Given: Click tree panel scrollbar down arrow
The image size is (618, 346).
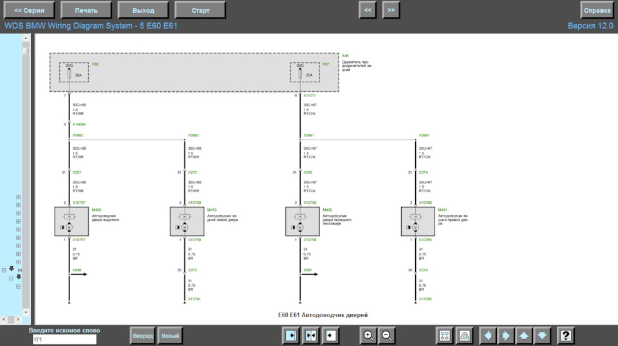Looking at the screenshot, I should (26, 312).
